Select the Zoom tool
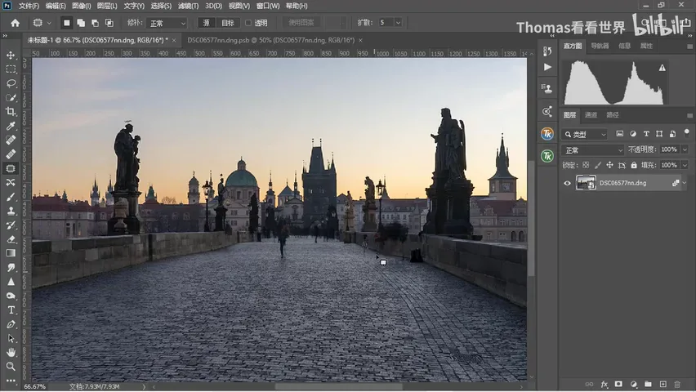Viewport: 696px width, 392px height. (11, 367)
